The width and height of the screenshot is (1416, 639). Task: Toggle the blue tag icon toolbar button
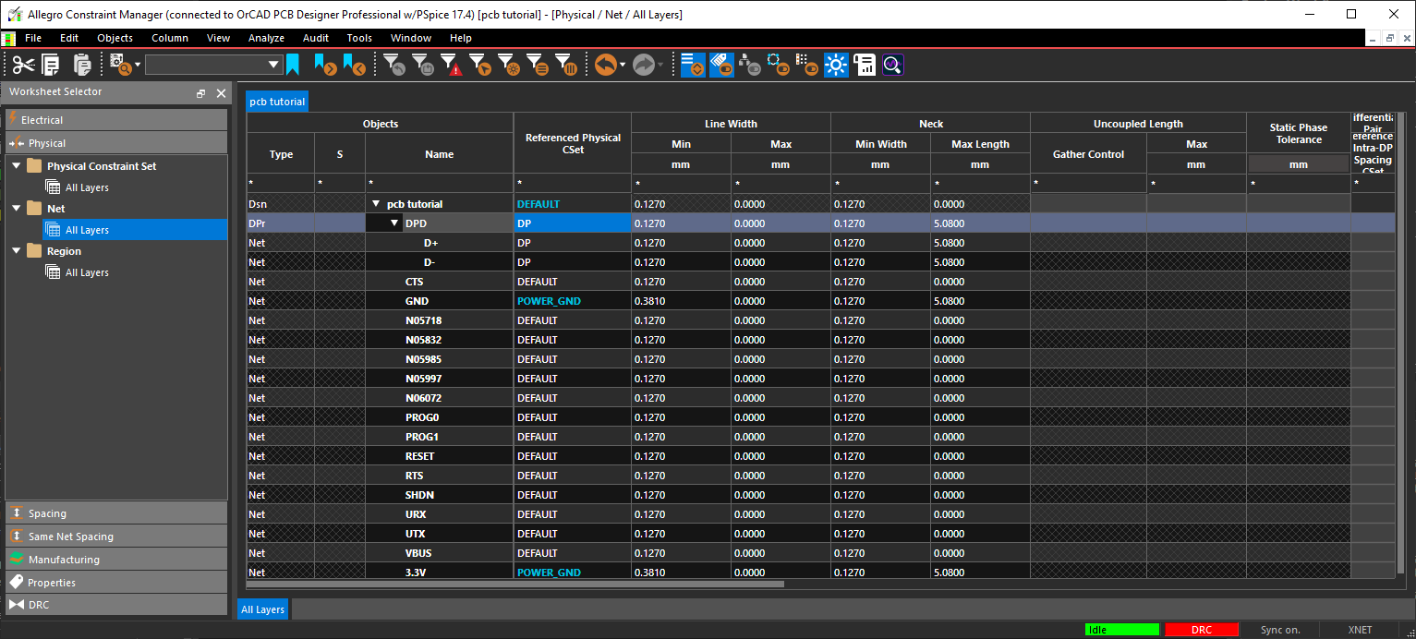721,65
